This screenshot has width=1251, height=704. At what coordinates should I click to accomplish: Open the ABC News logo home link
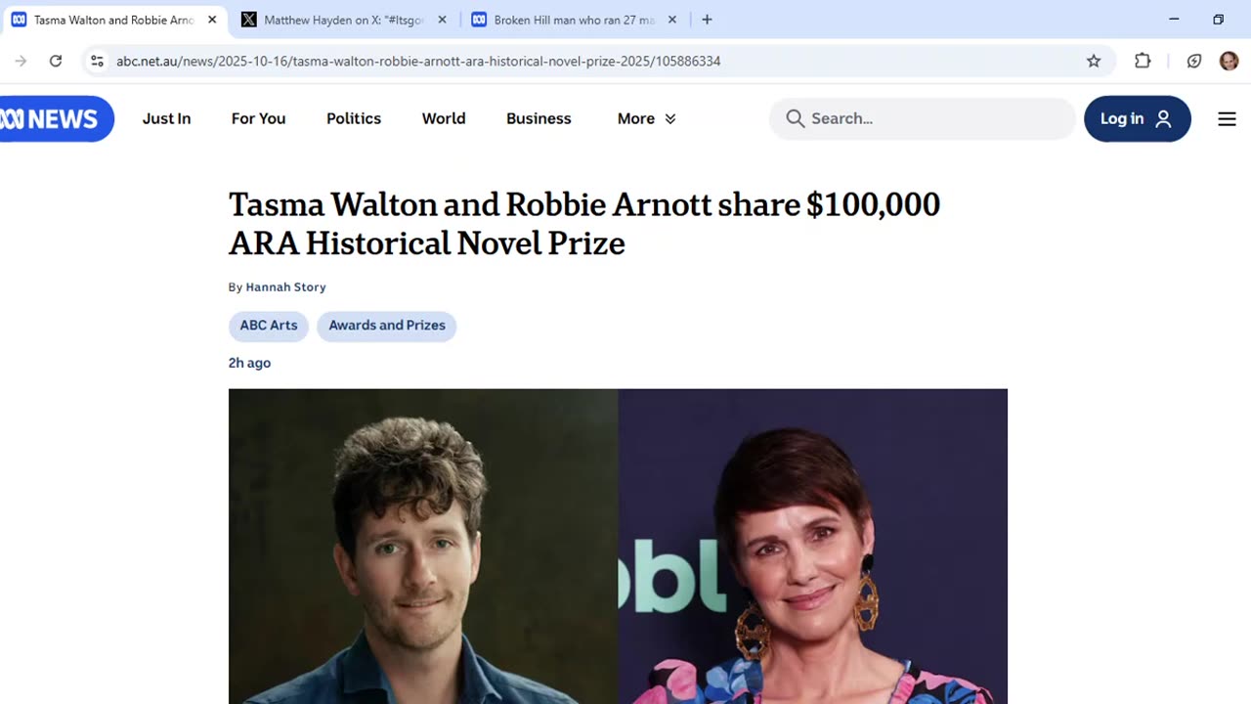click(54, 118)
